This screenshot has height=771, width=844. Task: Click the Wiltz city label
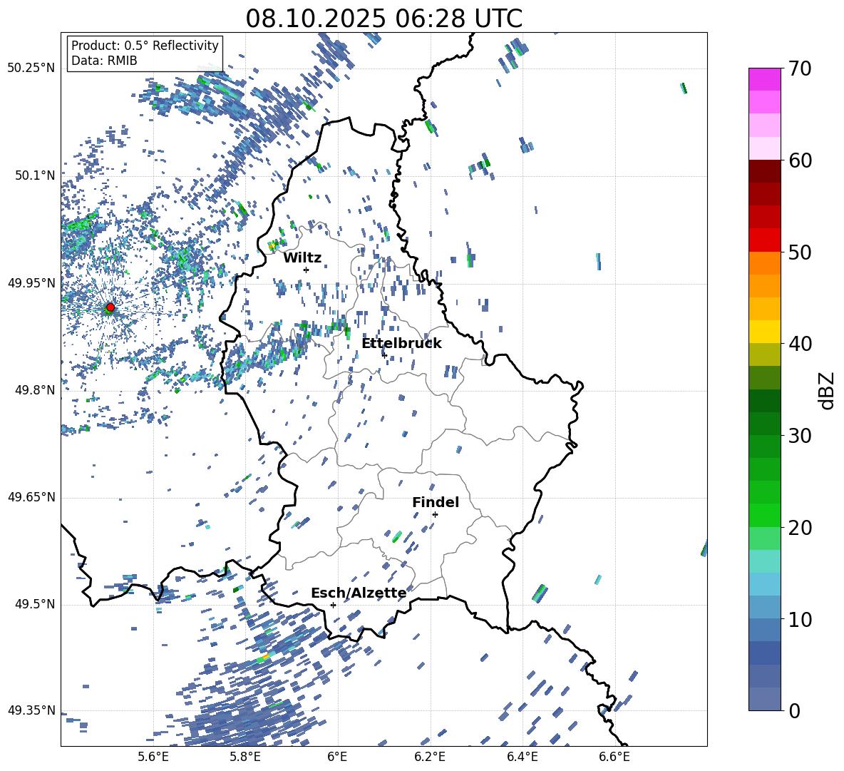[x=302, y=258]
